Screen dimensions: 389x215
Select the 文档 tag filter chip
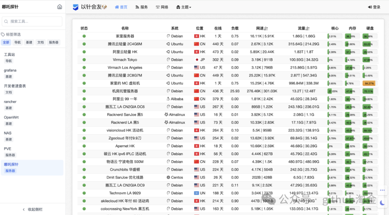pos(40,42)
